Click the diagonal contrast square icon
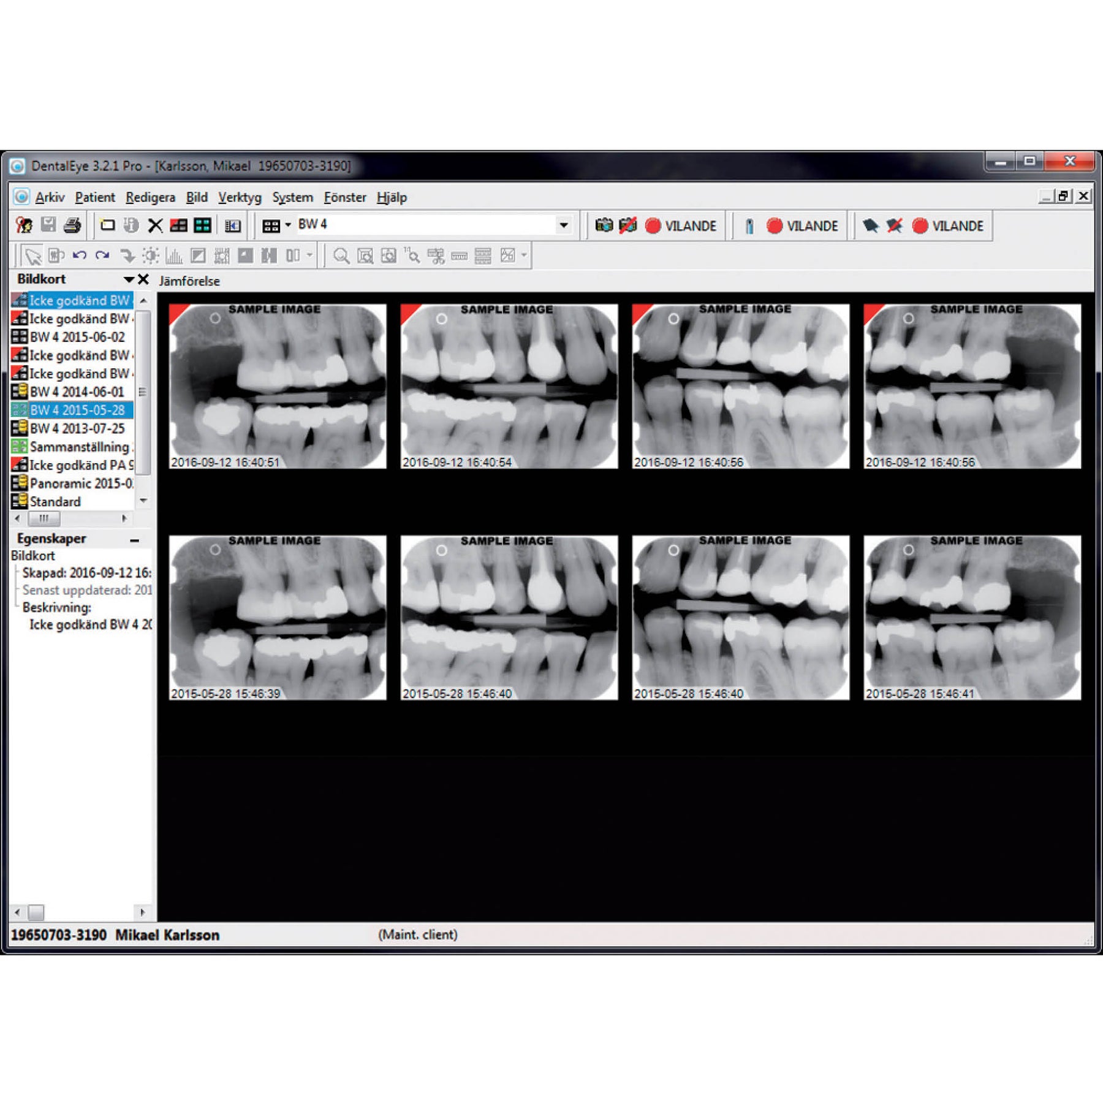The image size is (1103, 1103). click(x=198, y=256)
